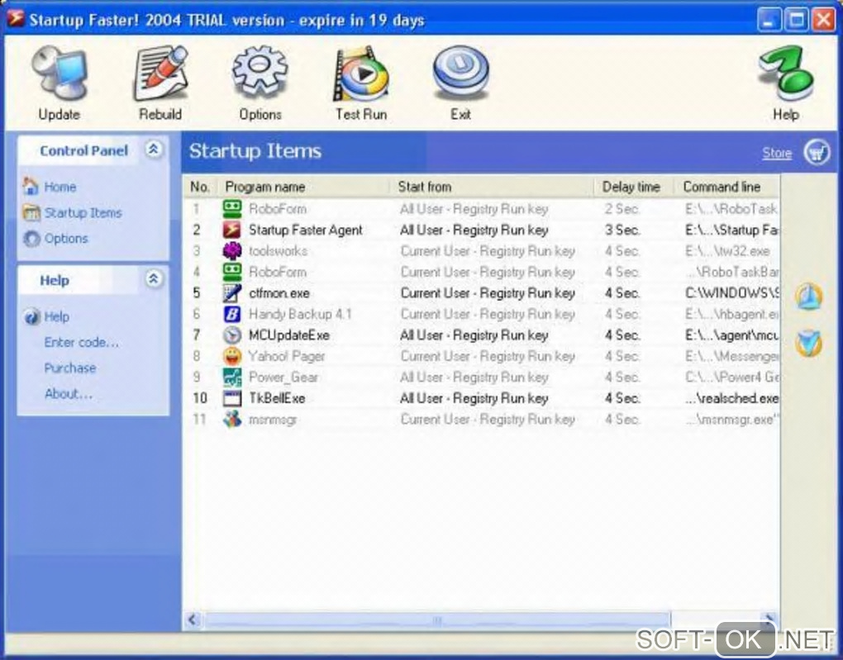Select the msnmsgr program name

[x=273, y=420]
